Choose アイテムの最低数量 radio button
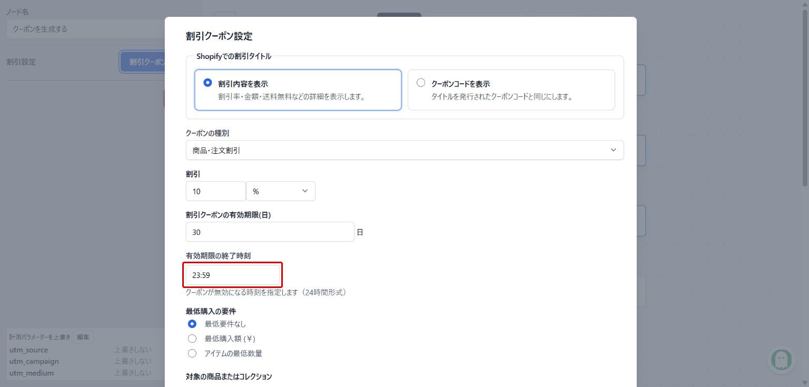Screen dimensions: 809x387 192,353
